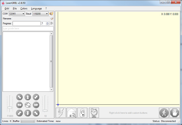182x125 pixels.
Task: Open the Grbl menu
Action: (7, 9)
